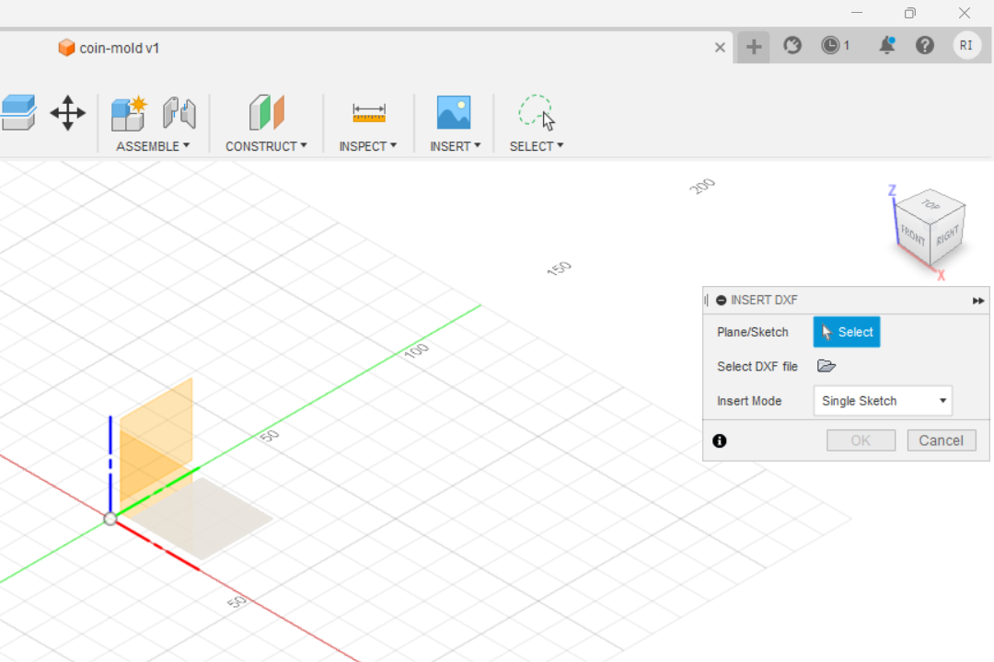Viewport: 994px width, 662px height.
Task: Click OK in Insert DXF dialog
Action: (x=861, y=440)
